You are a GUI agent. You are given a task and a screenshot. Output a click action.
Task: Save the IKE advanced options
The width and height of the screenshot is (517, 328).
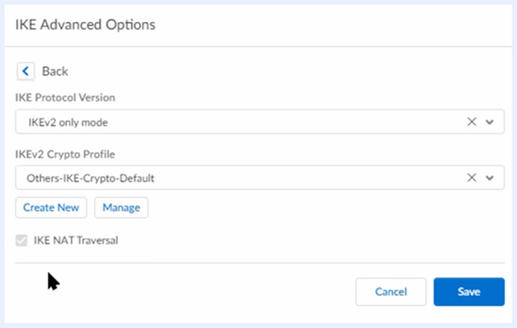tap(468, 292)
